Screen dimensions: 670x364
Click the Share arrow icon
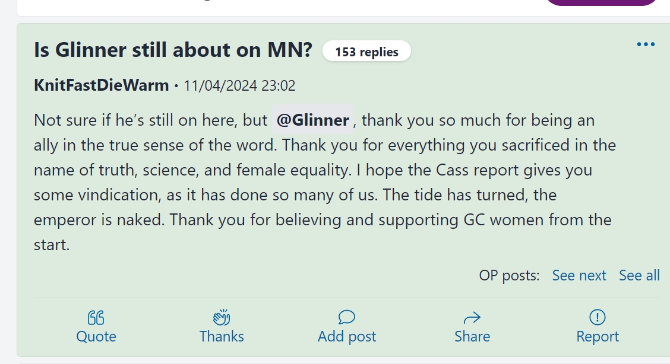tap(472, 318)
